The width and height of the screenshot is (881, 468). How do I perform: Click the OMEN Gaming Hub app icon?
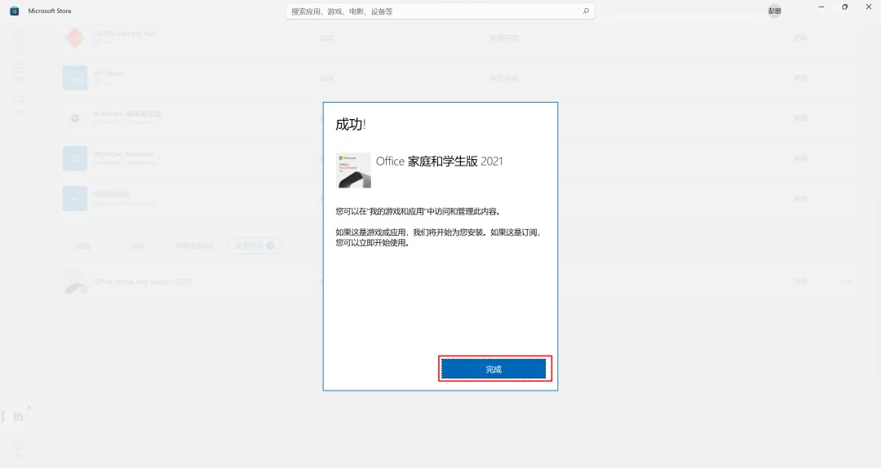[x=75, y=38]
